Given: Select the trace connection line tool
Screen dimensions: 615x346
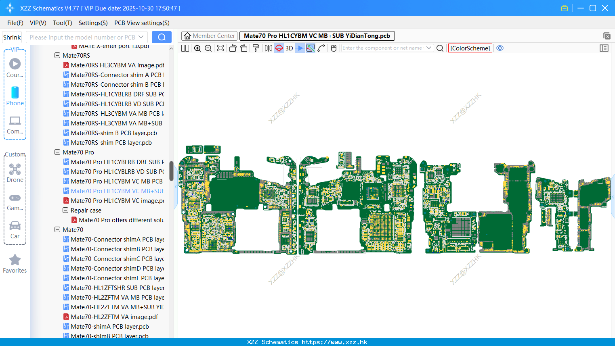Looking at the screenshot, I should (x=321, y=48).
